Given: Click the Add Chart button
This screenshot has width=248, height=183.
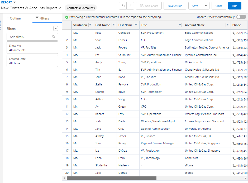Looking at the screenshot, I should tap(149, 6).
